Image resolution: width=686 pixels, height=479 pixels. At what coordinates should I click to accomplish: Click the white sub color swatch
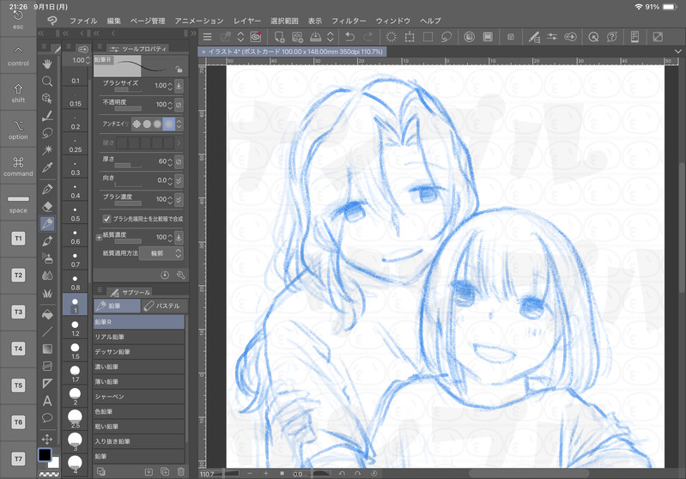tap(54, 462)
